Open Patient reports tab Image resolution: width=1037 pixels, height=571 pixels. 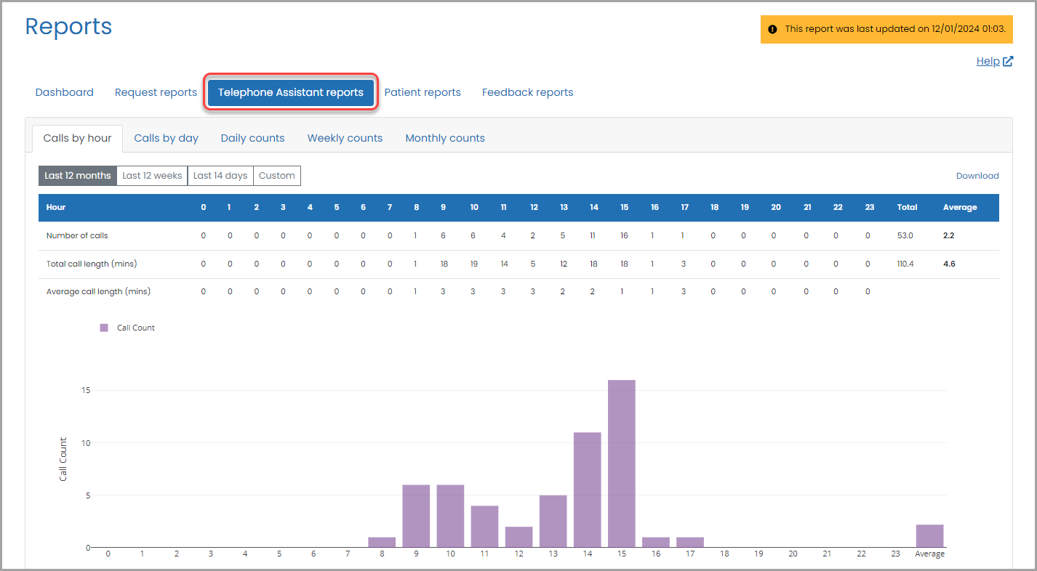coord(423,92)
